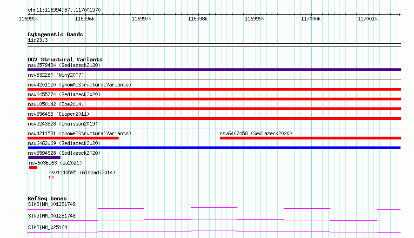
Task: Click the 116999k ruler tick label
Action: coord(254,19)
